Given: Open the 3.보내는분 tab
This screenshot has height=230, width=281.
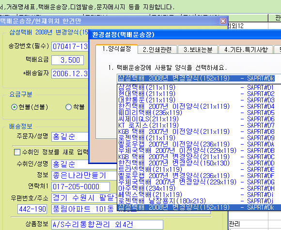Looking at the screenshot, I should coord(198,49).
